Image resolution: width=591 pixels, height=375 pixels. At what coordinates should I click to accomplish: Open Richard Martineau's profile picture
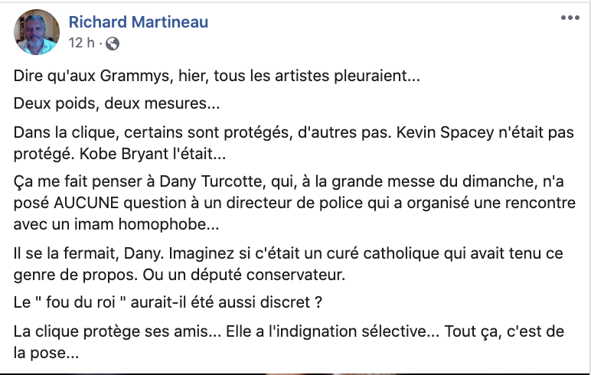pos(37,32)
